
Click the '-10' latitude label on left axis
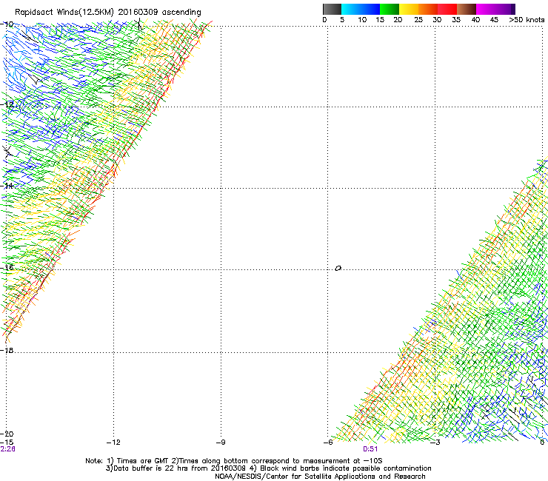tap(7, 24)
